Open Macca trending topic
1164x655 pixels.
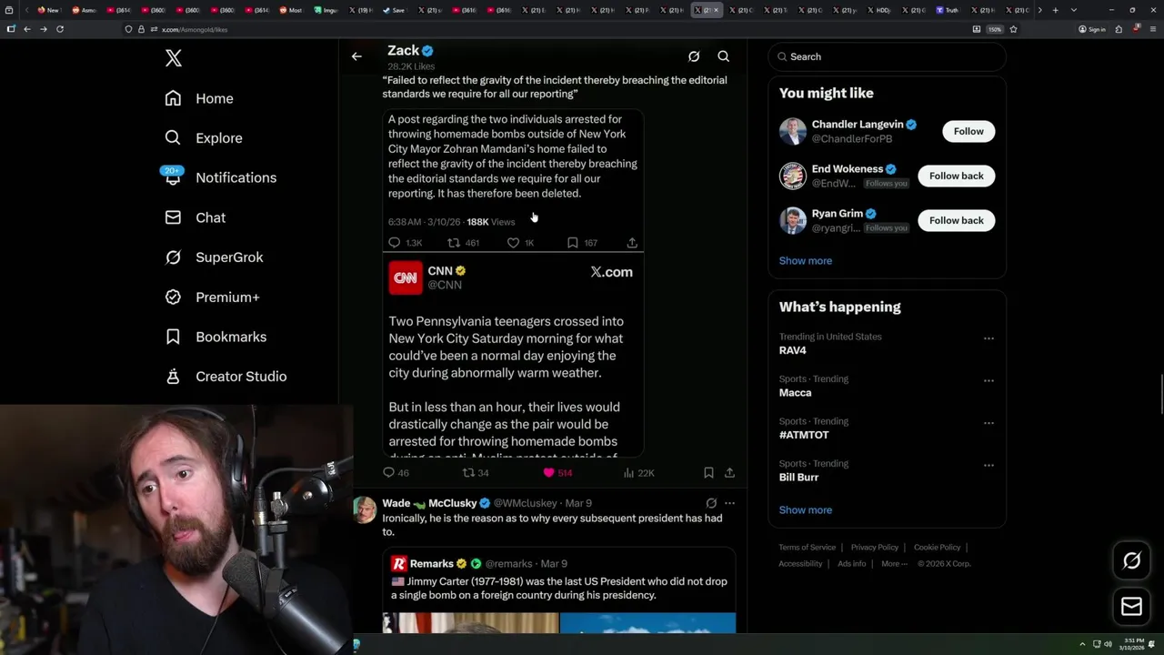click(795, 392)
